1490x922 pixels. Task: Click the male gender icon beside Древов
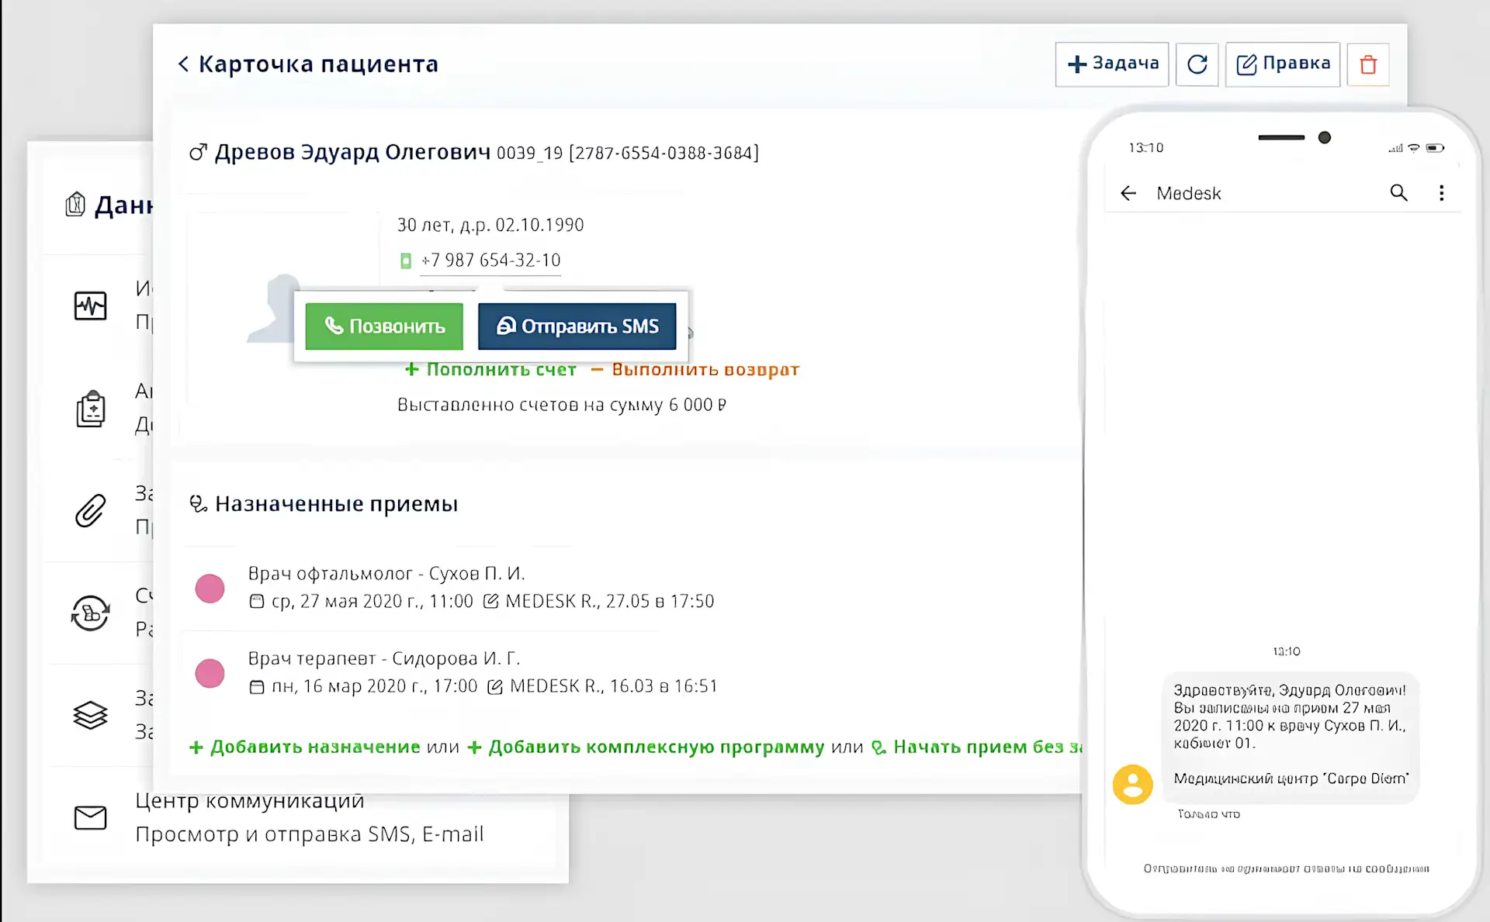click(x=198, y=152)
